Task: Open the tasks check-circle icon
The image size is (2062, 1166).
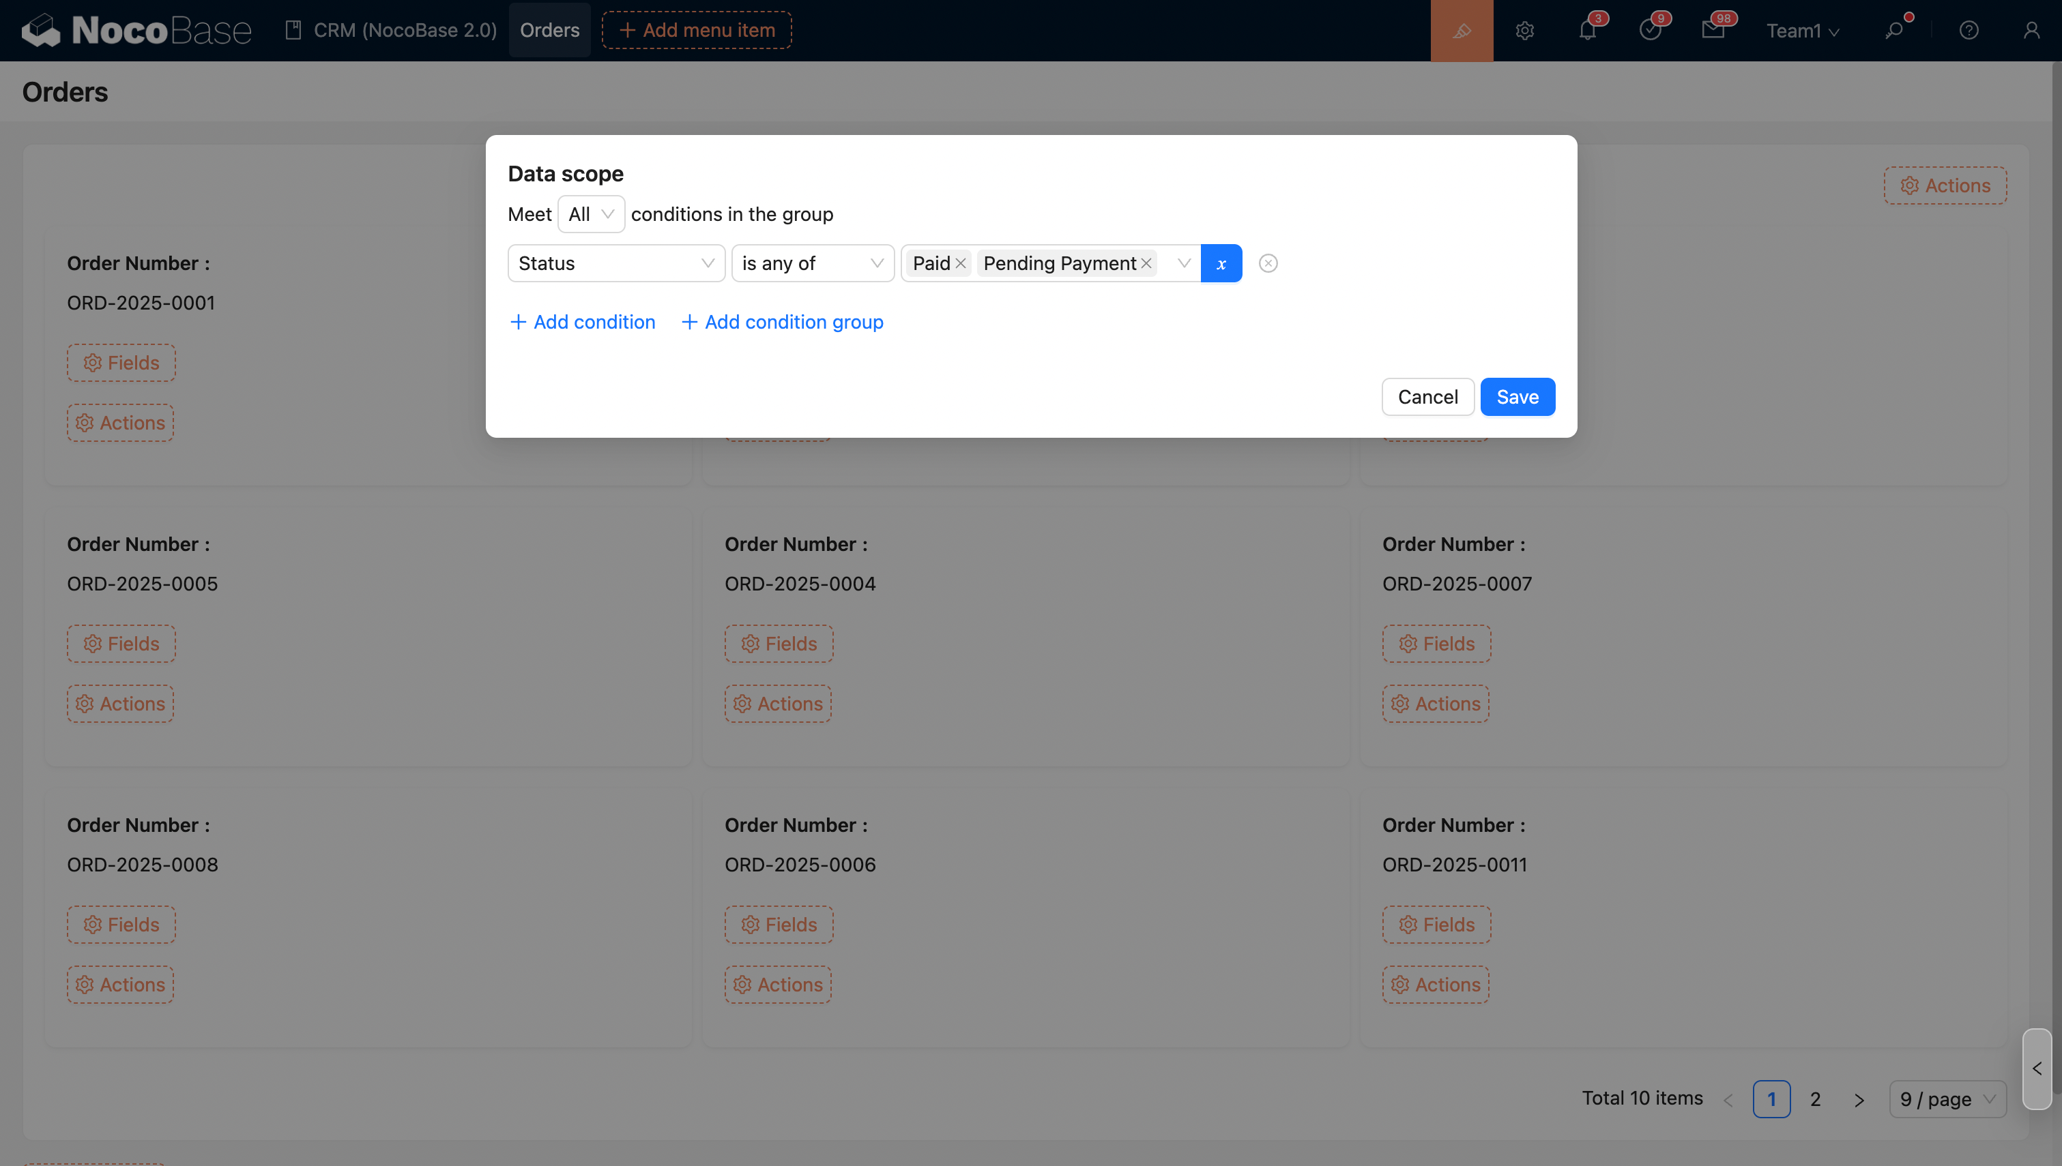Action: [x=1649, y=31]
